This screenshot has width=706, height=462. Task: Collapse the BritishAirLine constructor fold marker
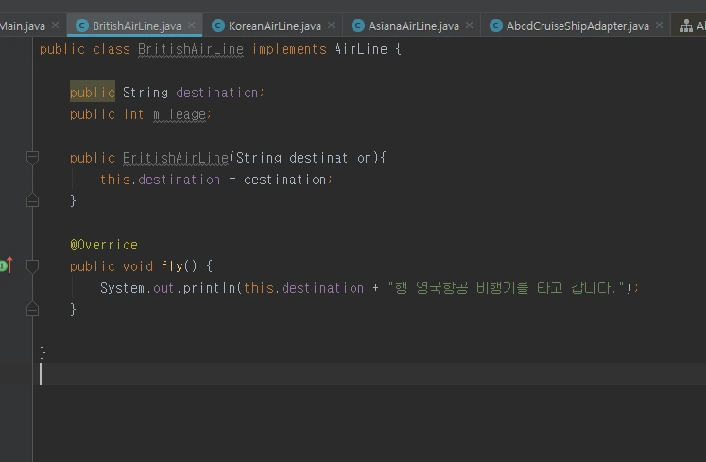pyautogui.click(x=32, y=158)
